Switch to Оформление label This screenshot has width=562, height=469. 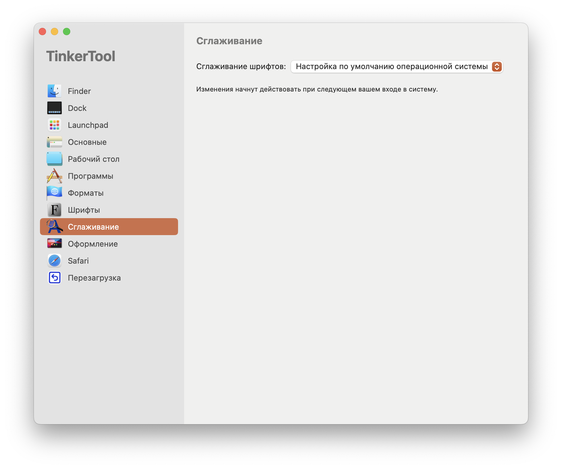coord(93,244)
